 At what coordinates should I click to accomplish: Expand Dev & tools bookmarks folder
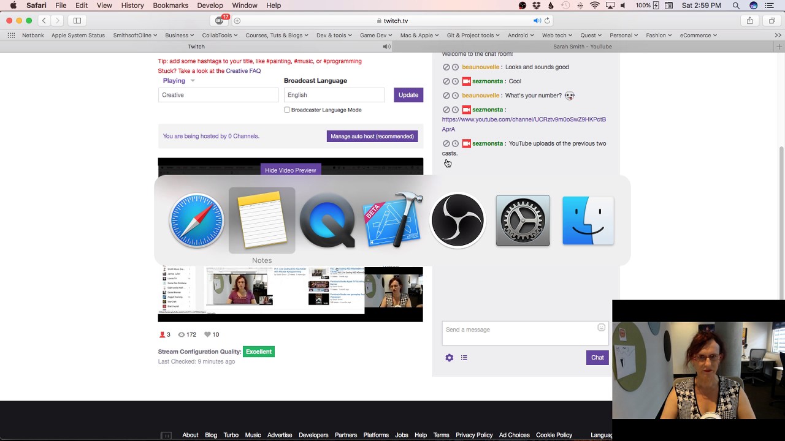coord(334,36)
